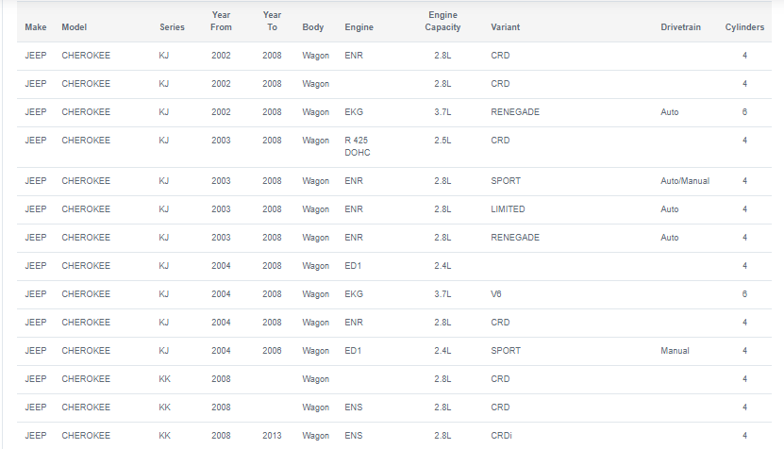Click the Body column header
The image size is (784, 449).
tap(313, 27)
